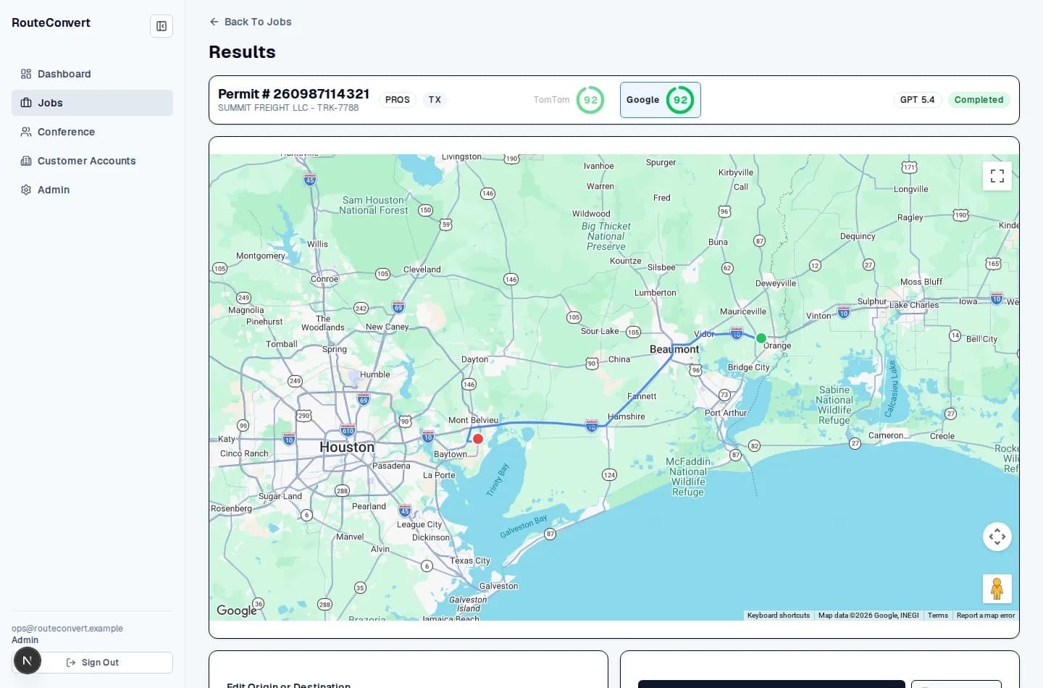Image resolution: width=1043 pixels, height=688 pixels.
Task: Click the RouteConvert app title
Action: click(x=51, y=23)
